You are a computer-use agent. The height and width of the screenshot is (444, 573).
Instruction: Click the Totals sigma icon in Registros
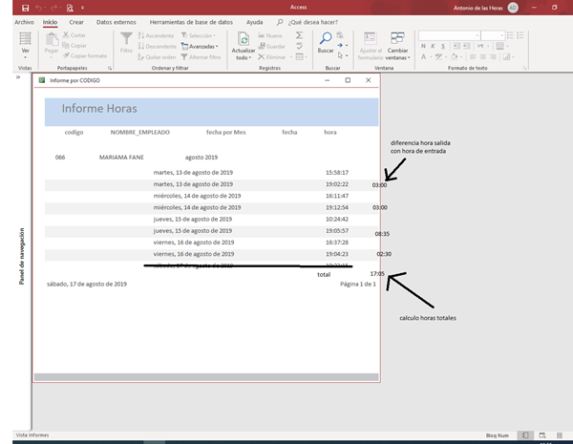pyautogui.click(x=300, y=35)
